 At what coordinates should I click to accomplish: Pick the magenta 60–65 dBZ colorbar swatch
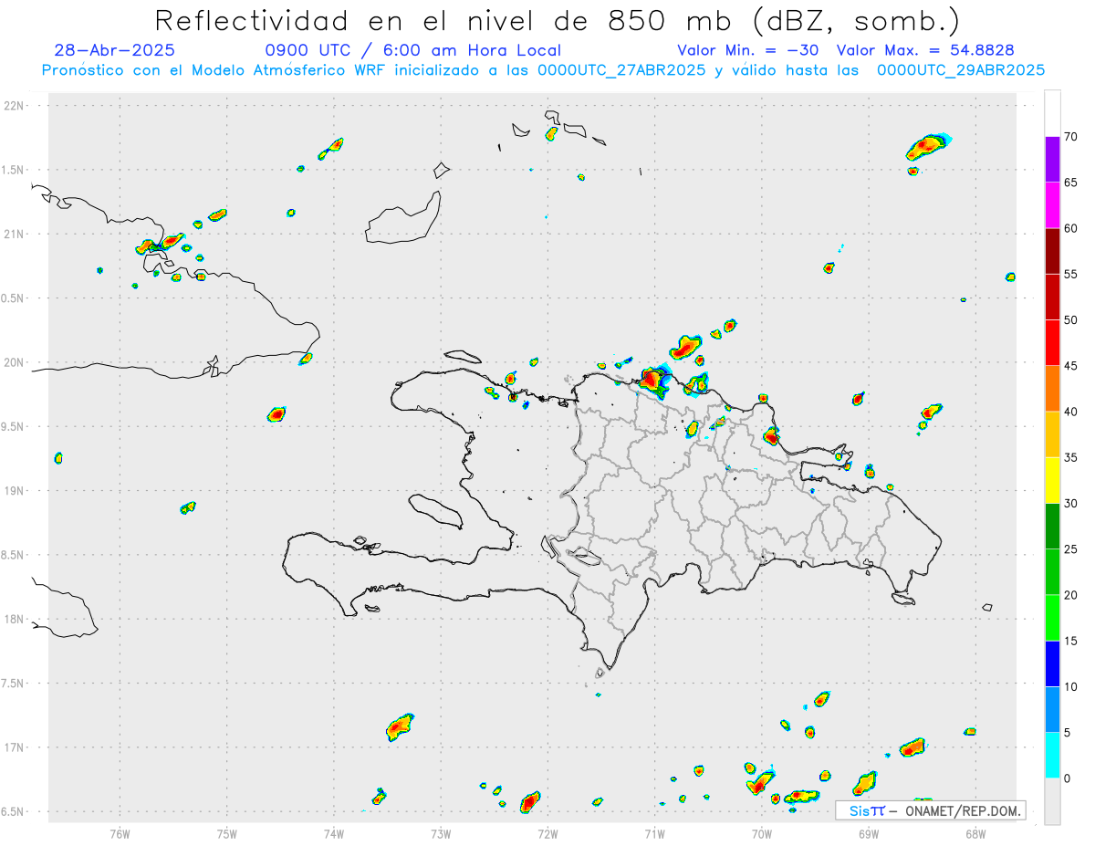(x=1053, y=205)
